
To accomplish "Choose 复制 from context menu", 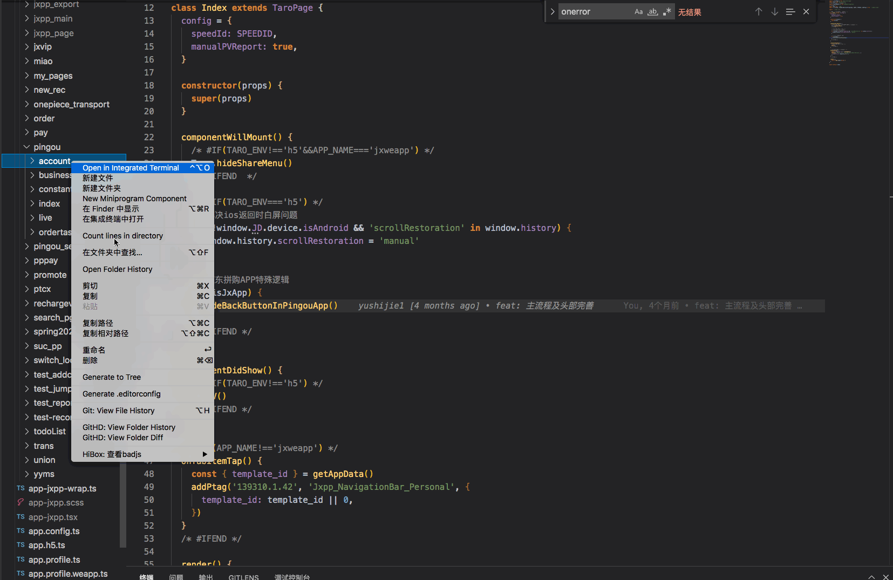I will [x=143, y=296].
